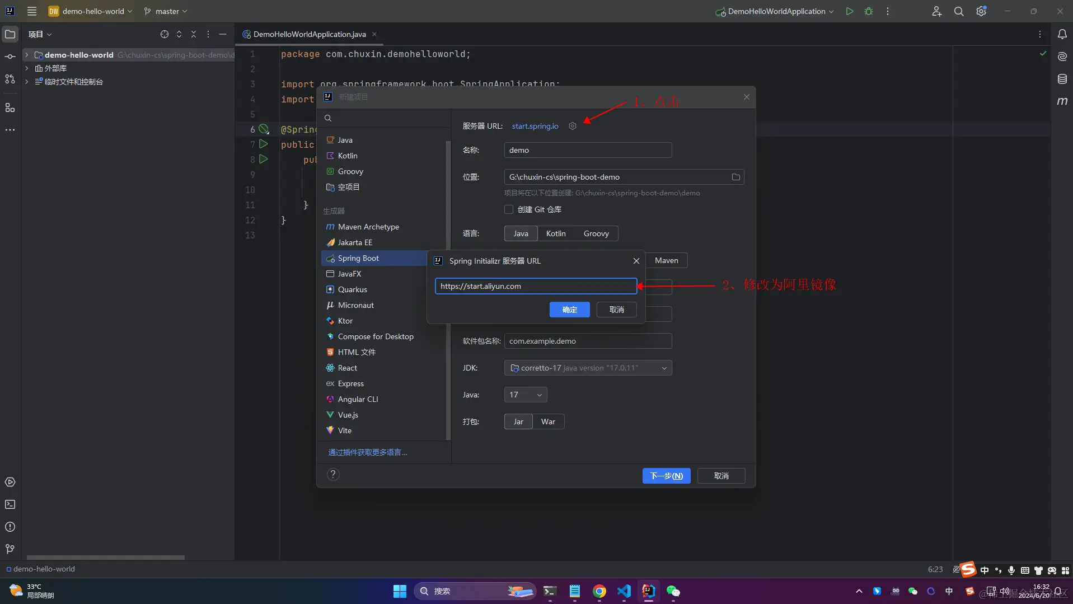This screenshot has height=604, width=1073.
Task: Choose Jar packaging
Action: [x=518, y=422]
